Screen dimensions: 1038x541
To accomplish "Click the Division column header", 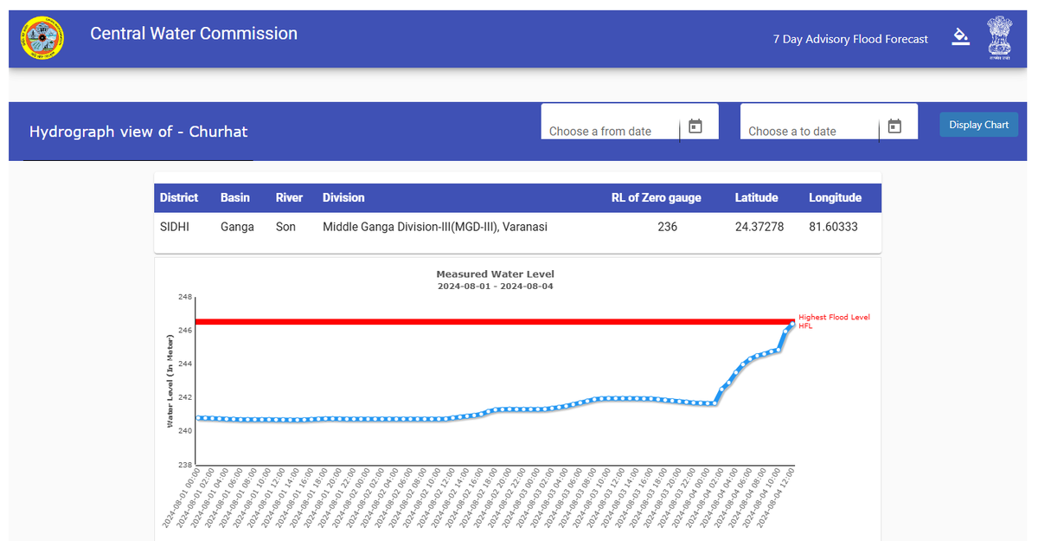I will point(343,197).
